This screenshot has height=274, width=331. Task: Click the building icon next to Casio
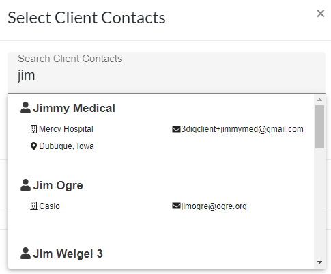pos(33,206)
